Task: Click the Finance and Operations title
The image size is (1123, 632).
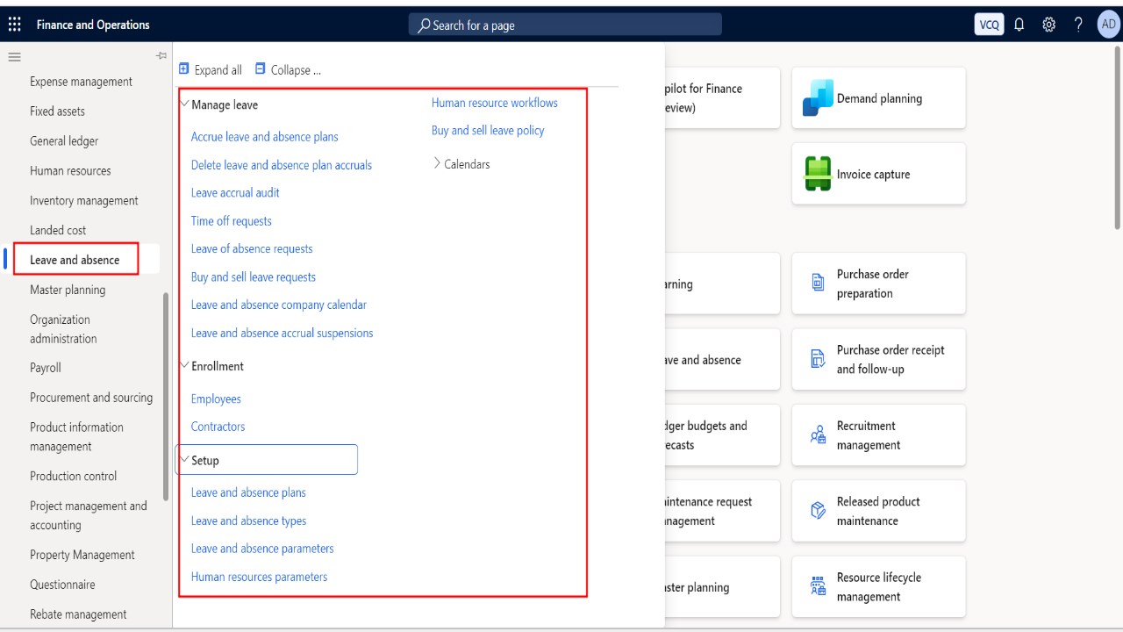Action: pos(93,25)
